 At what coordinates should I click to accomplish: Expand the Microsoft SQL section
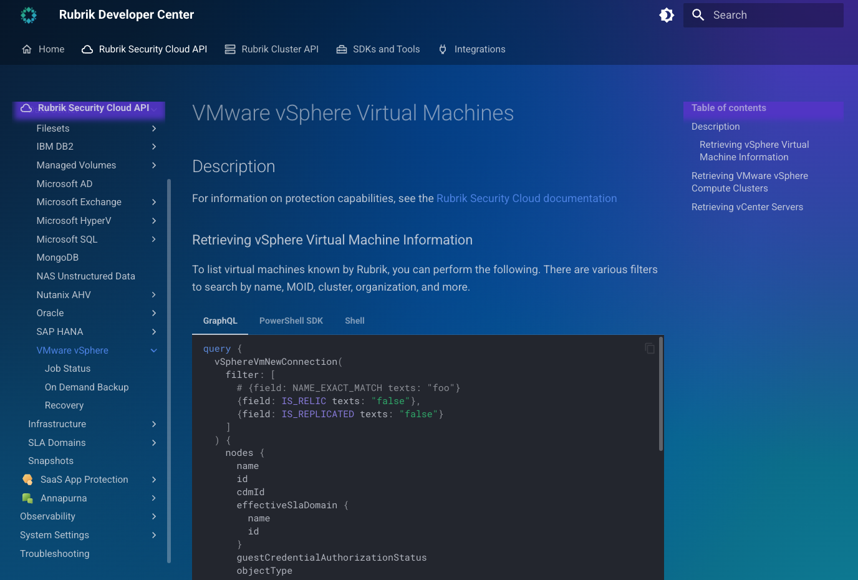pos(154,239)
